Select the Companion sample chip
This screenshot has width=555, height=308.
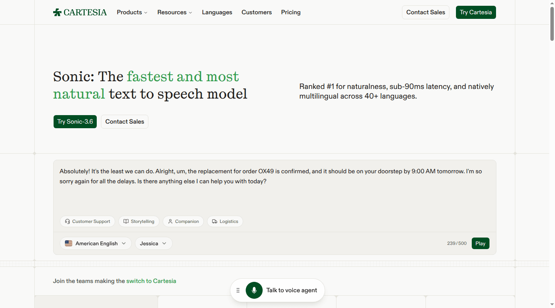[183, 221]
